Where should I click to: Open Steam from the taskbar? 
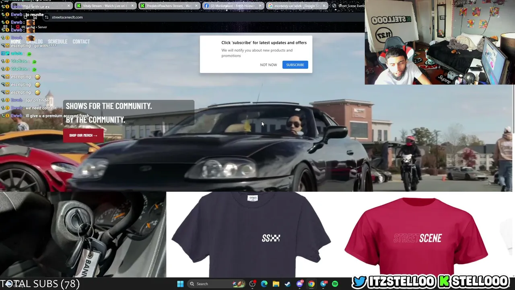click(288, 284)
